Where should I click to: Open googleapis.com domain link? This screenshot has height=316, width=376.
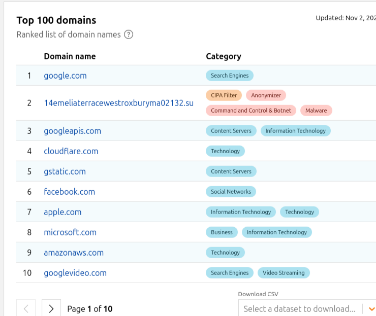point(72,131)
